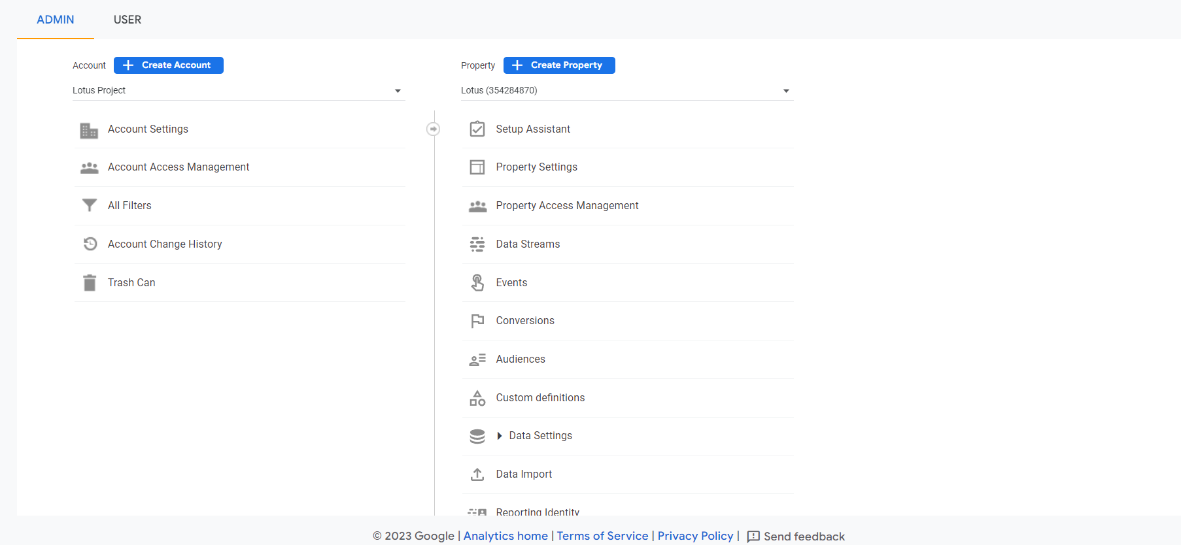The height and width of the screenshot is (545, 1181).
Task: Click the Trash Can bin icon
Action: (90, 282)
